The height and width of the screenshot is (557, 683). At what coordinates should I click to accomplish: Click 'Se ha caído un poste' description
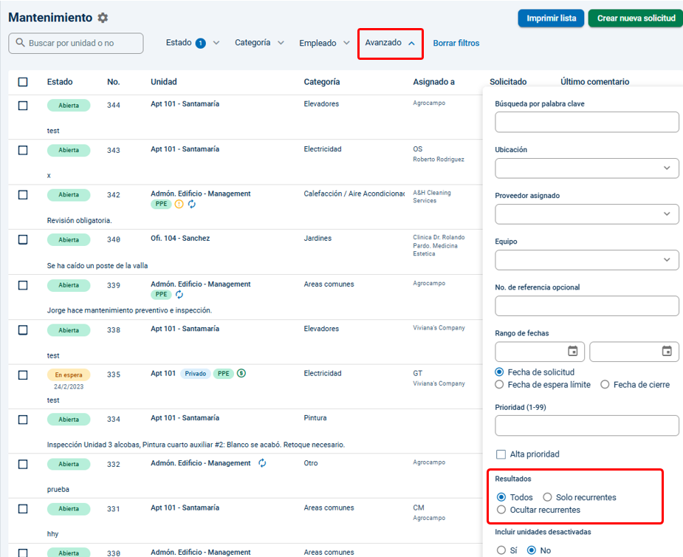(x=97, y=266)
